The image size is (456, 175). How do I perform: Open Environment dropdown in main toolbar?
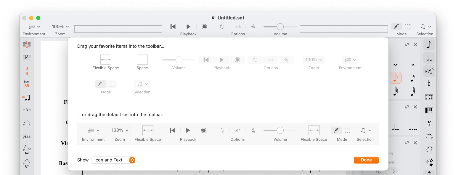pos(34,27)
